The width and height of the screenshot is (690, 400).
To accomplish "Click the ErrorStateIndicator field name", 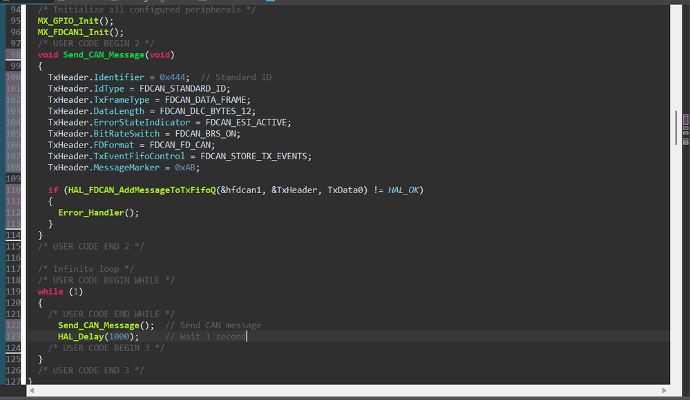I will [x=142, y=123].
